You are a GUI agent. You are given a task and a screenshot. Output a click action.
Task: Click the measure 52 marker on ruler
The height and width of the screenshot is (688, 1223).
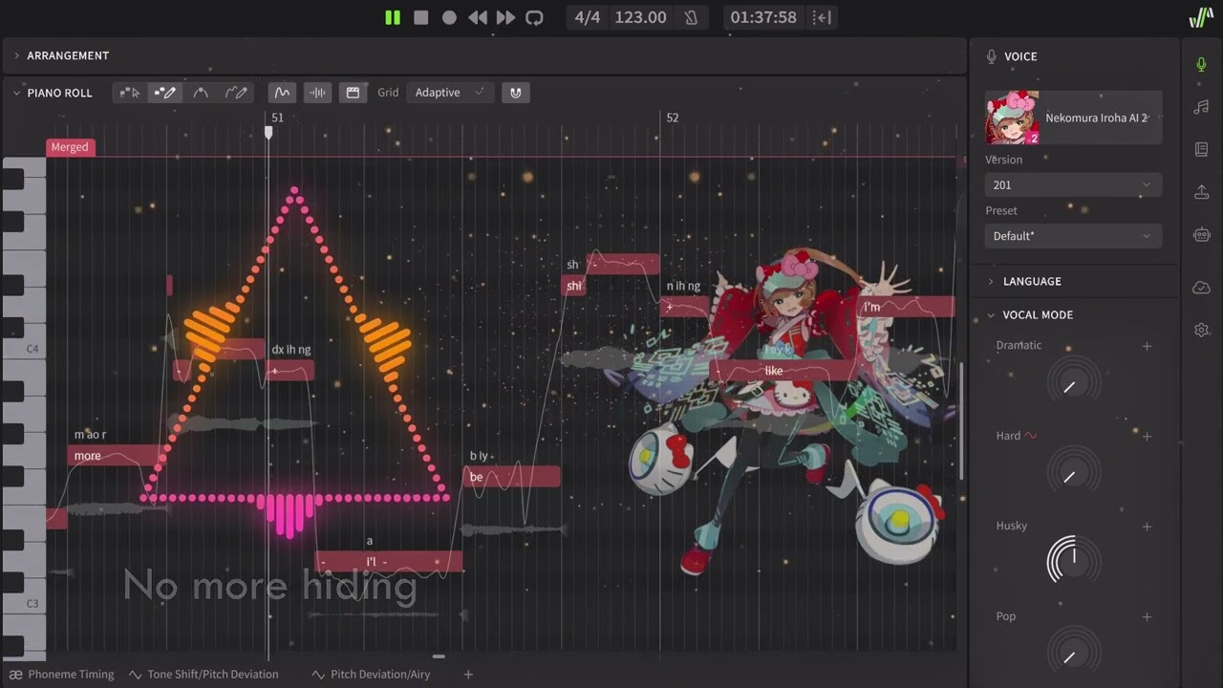(672, 118)
